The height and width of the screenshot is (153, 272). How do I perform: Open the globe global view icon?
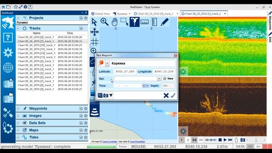coord(8,68)
